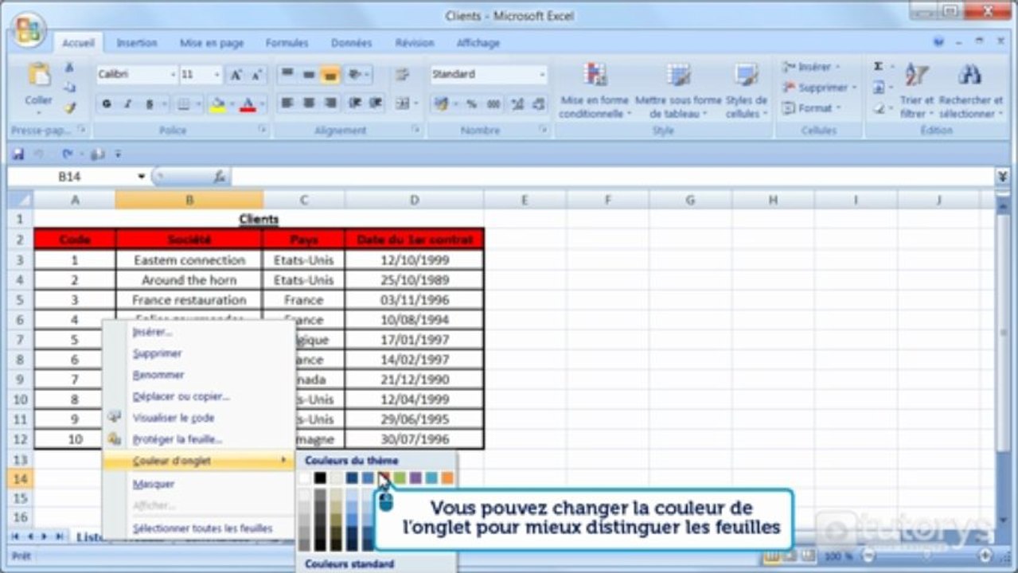1018x573 pixels.
Task: Click the text orientation icon
Action: [354, 75]
